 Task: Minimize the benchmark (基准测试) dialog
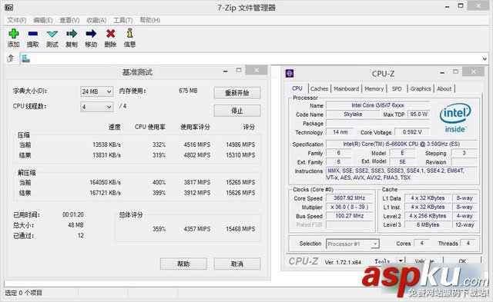click(225, 71)
